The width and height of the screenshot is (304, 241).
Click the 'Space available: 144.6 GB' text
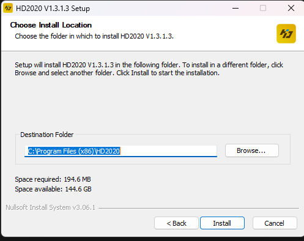53,189
